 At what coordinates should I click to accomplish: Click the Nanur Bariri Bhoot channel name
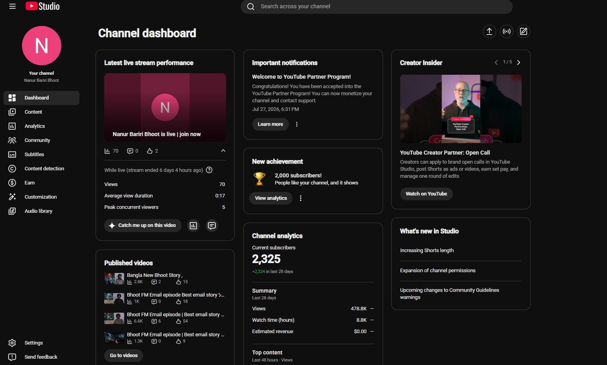pos(41,80)
